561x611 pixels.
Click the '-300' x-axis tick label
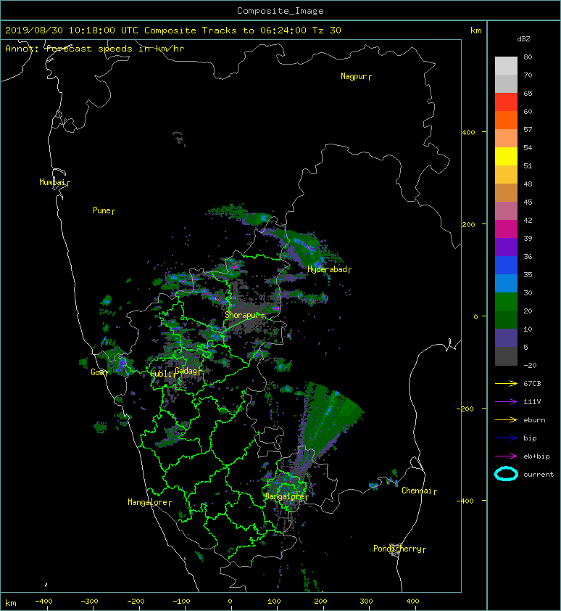(89, 602)
